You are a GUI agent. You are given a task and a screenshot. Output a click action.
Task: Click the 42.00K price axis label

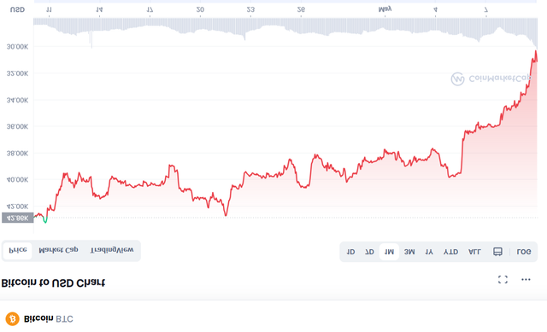click(x=17, y=207)
